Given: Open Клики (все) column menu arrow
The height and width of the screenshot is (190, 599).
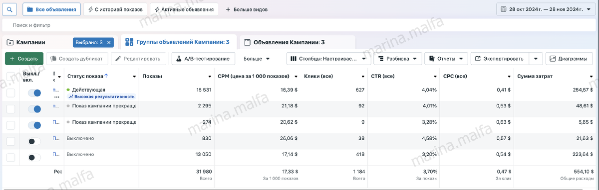Looking at the screenshot, I should tap(363, 77).
